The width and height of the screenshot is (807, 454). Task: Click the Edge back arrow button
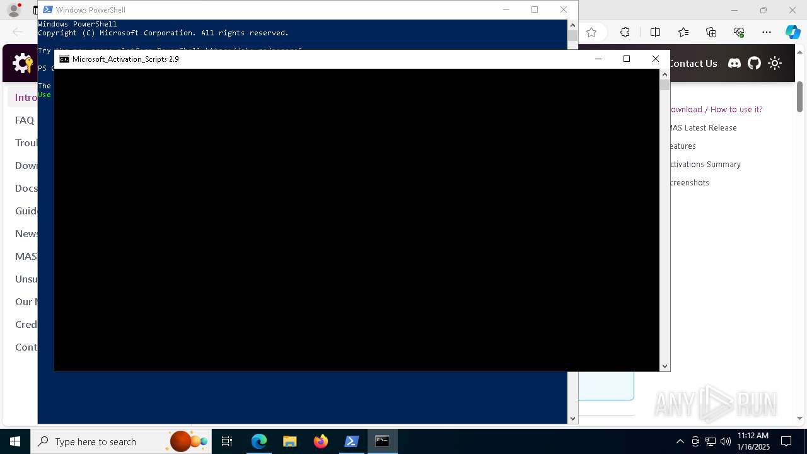(x=18, y=32)
